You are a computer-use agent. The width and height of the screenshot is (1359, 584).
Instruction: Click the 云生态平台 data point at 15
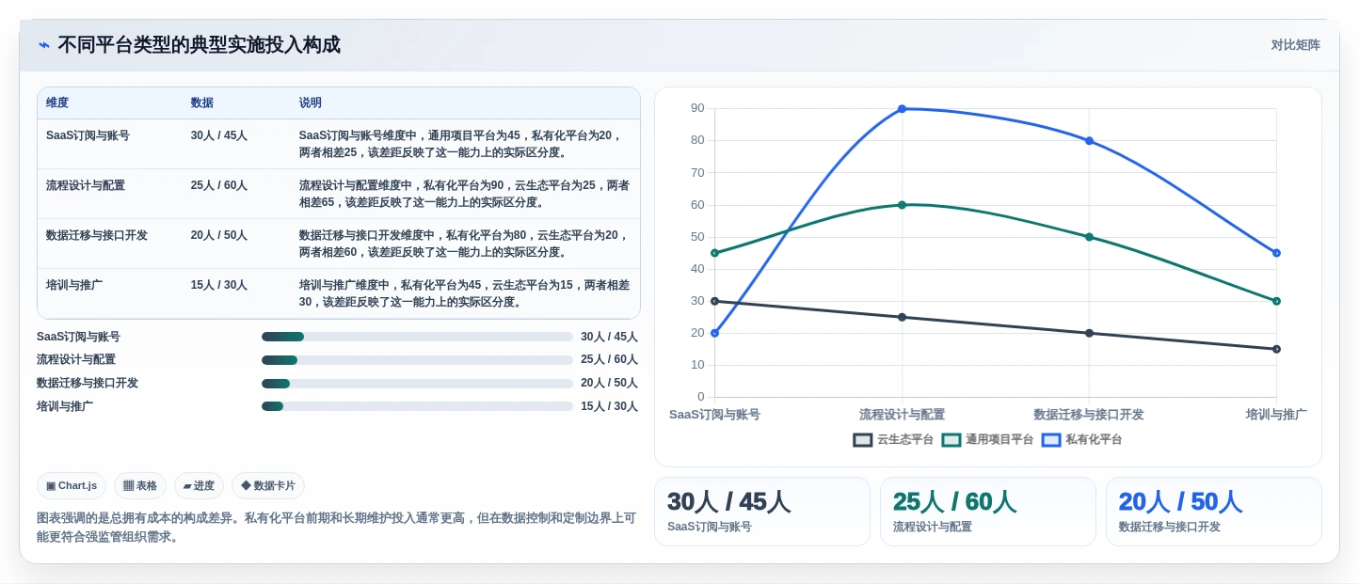pos(1276,349)
